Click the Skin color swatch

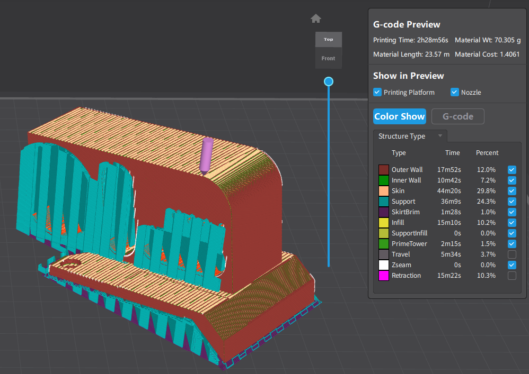pos(384,191)
